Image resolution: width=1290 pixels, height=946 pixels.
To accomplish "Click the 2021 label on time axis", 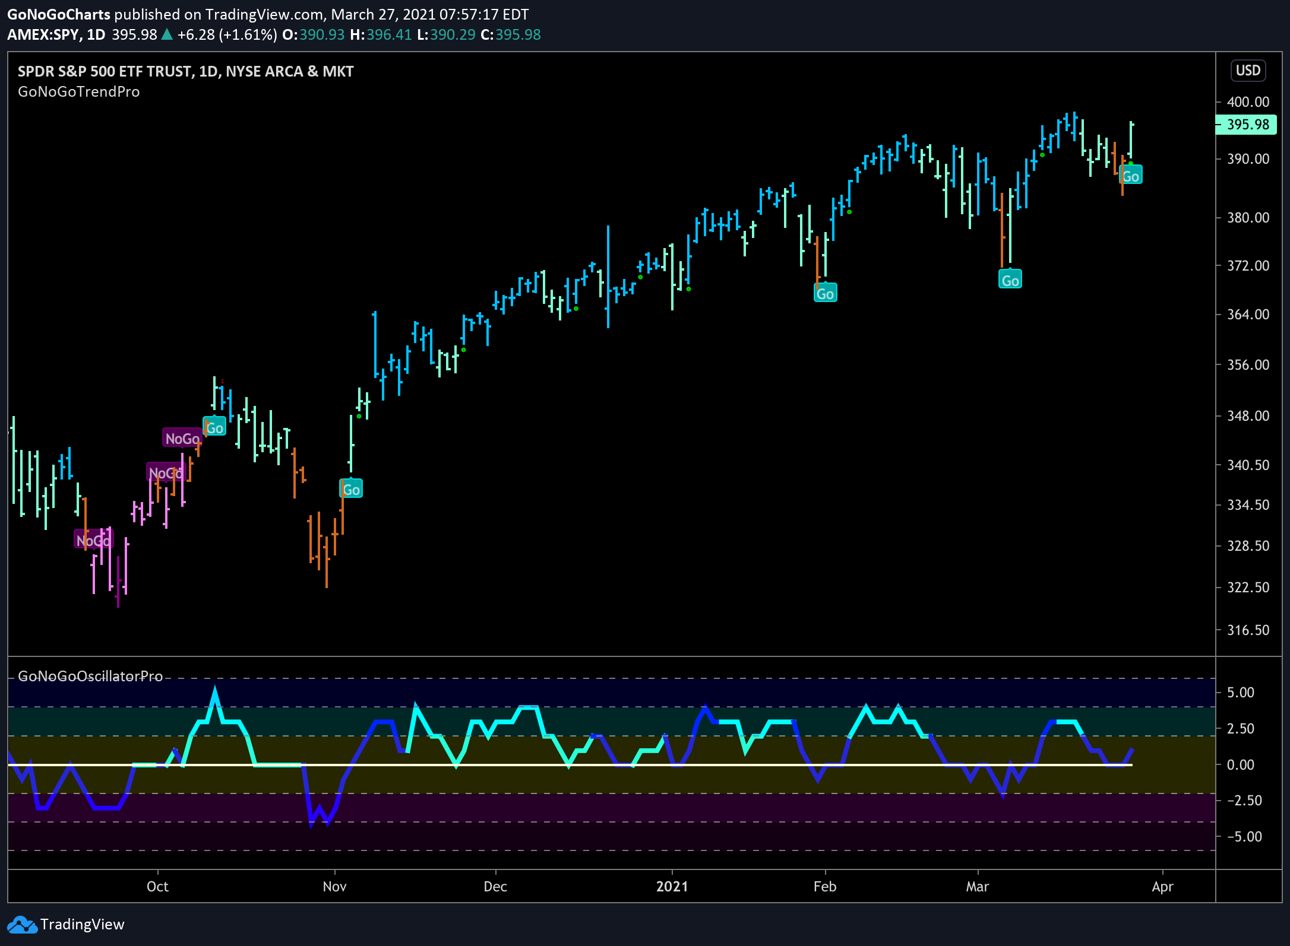I will click(672, 887).
